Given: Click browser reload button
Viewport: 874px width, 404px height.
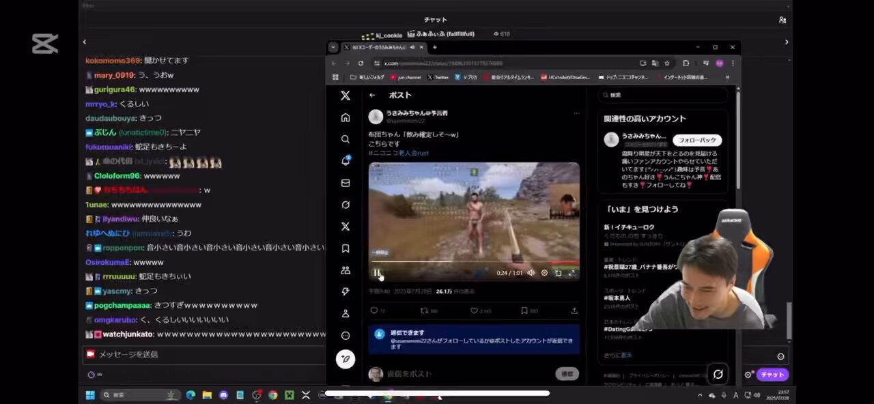Looking at the screenshot, I should 361,63.
